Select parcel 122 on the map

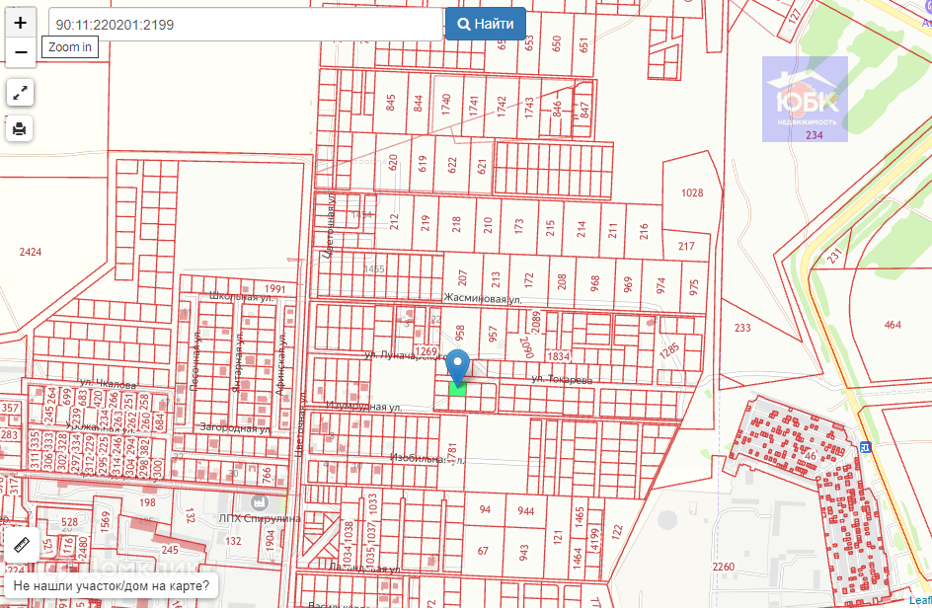click(617, 531)
